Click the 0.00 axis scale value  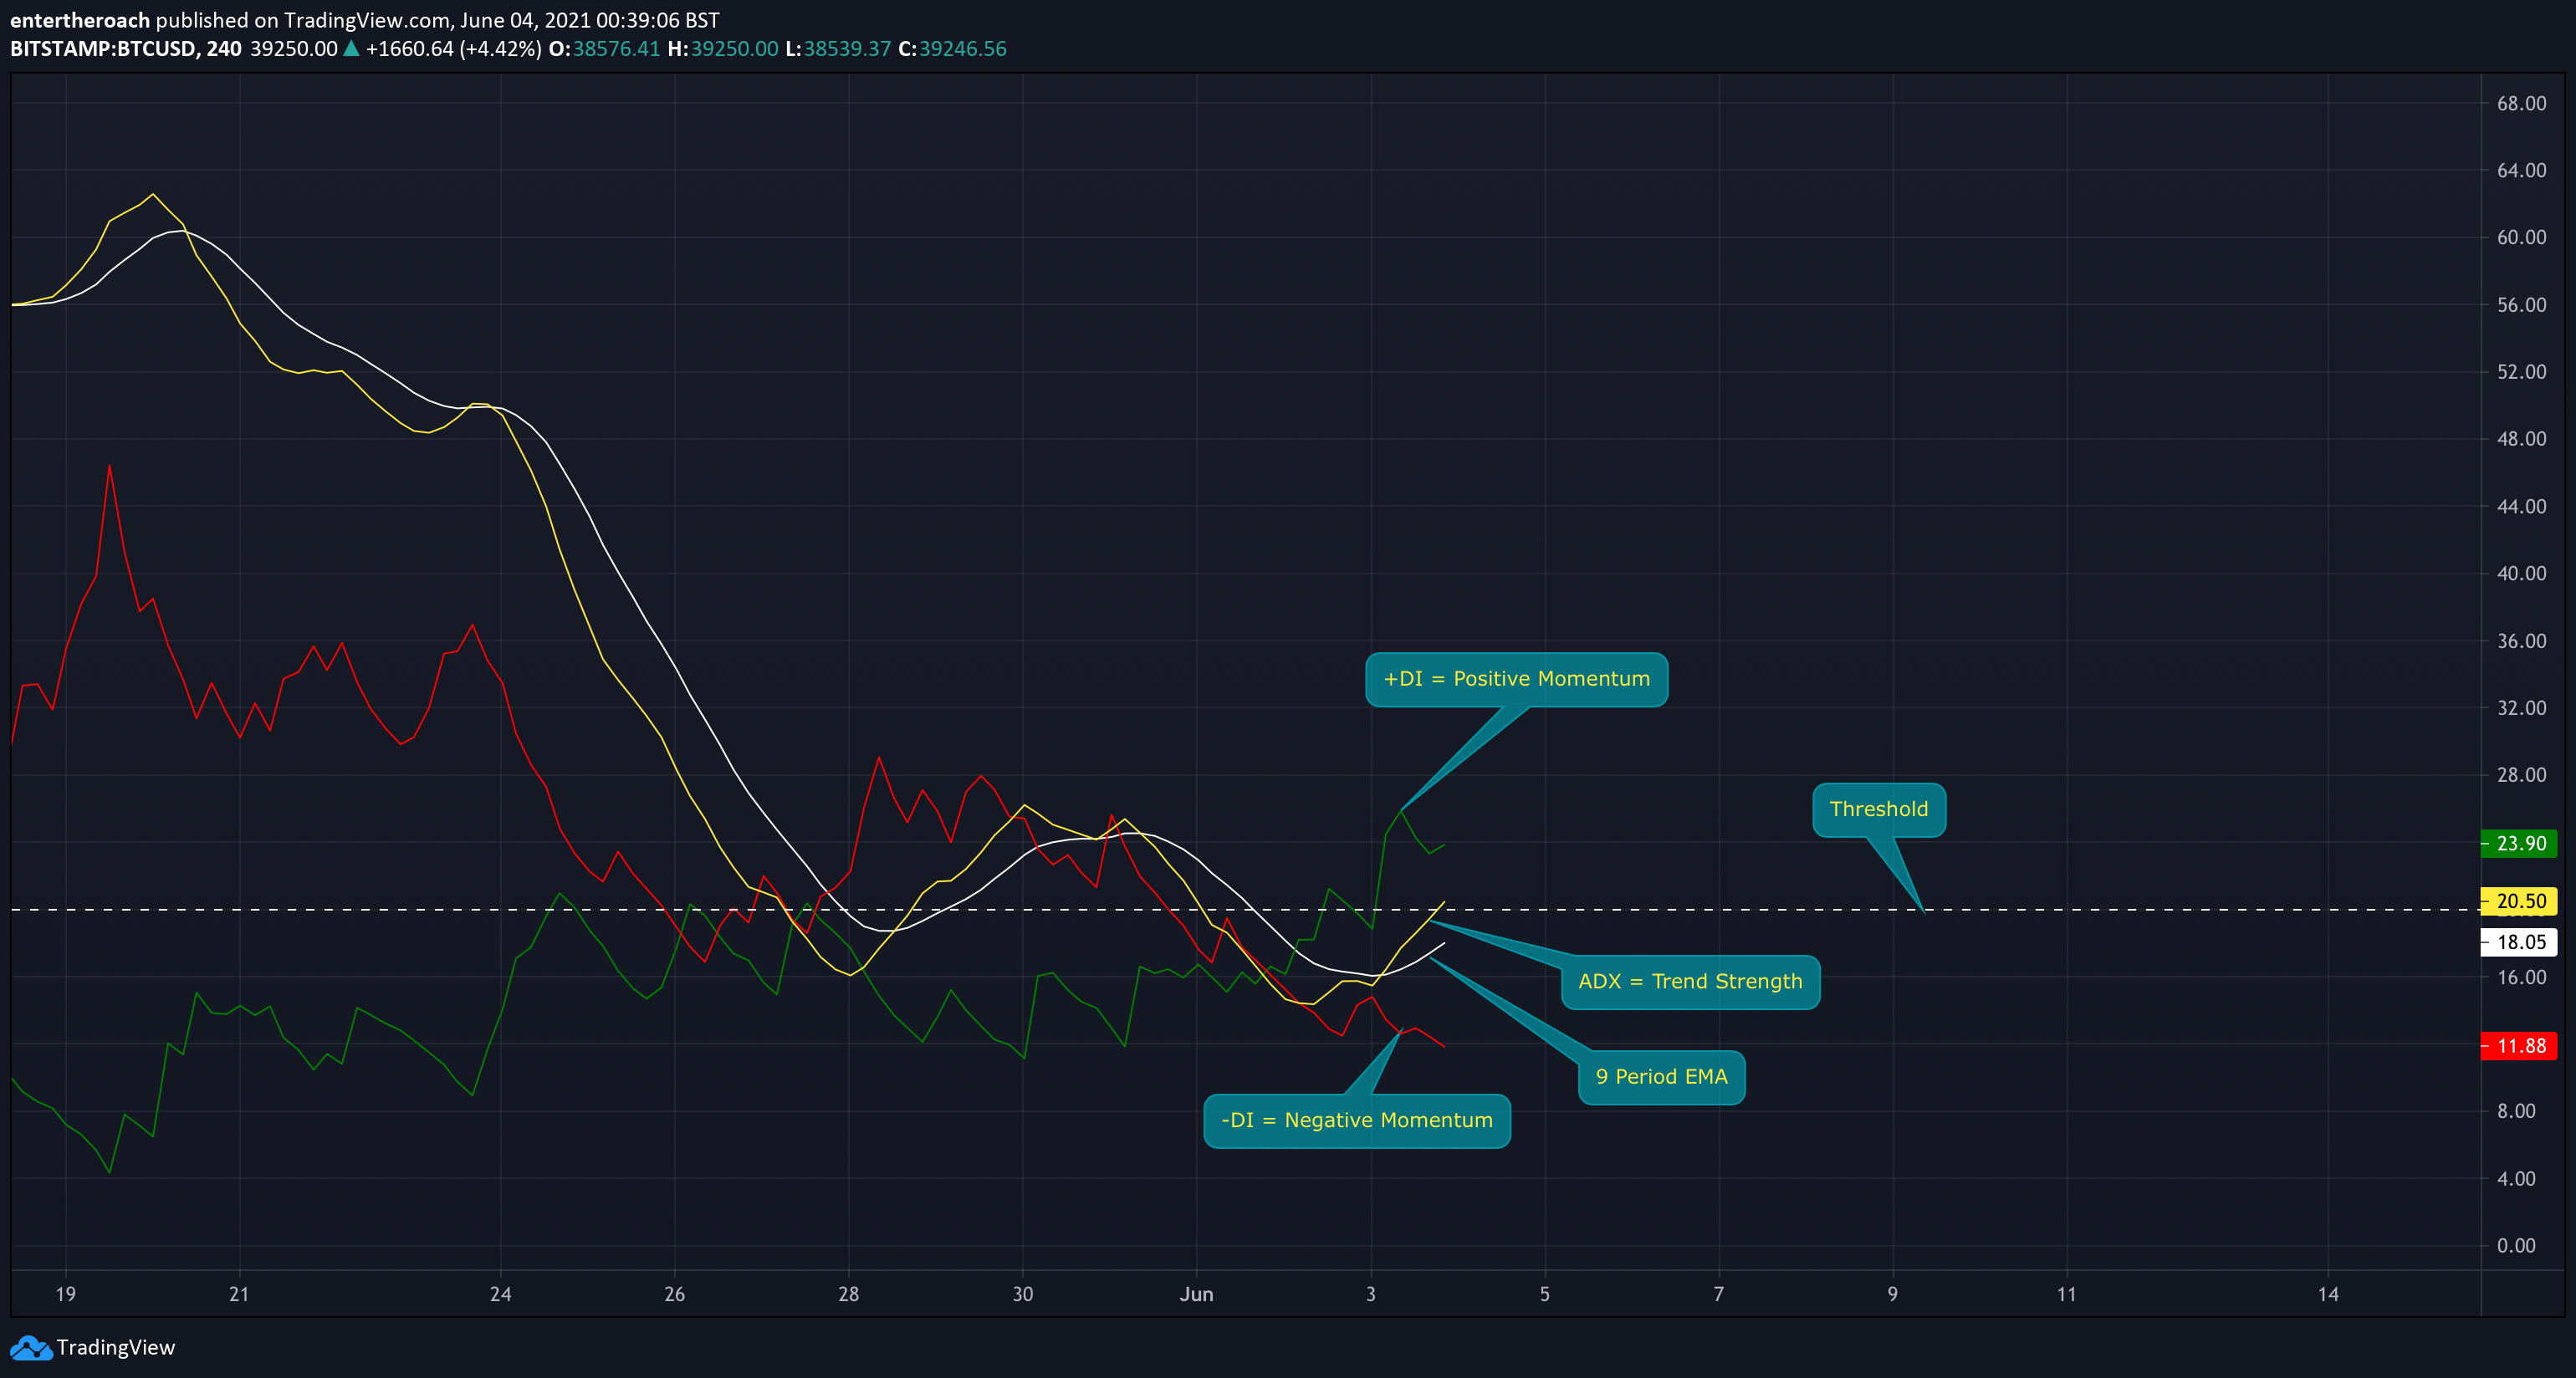[x=2516, y=1246]
